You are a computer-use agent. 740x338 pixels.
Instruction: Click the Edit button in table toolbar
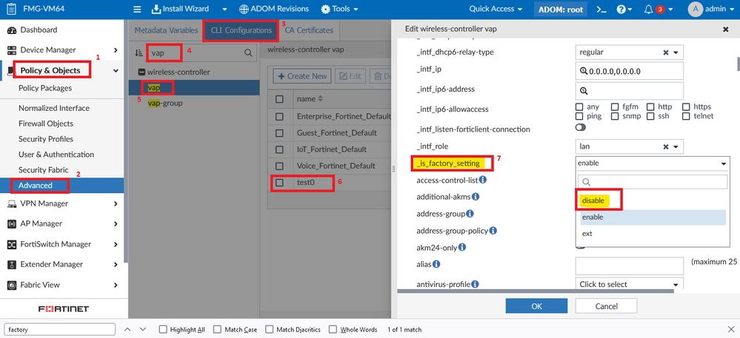(x=350, y=76)
